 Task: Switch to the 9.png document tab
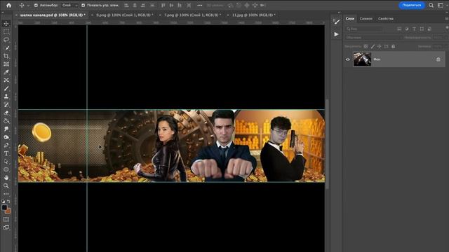[x=125, y=15]
